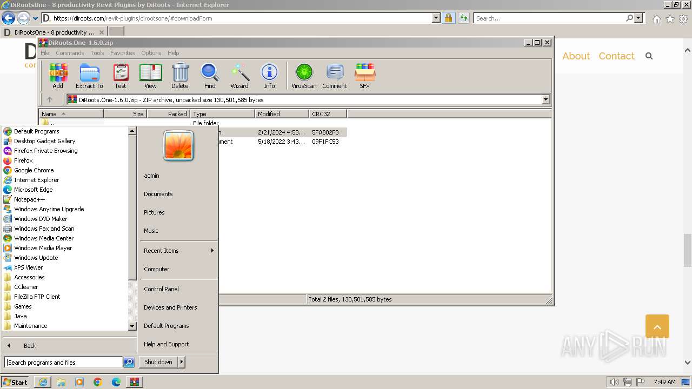Open the IE search provider dropdown
692x389 pixels.
point(638,18)
